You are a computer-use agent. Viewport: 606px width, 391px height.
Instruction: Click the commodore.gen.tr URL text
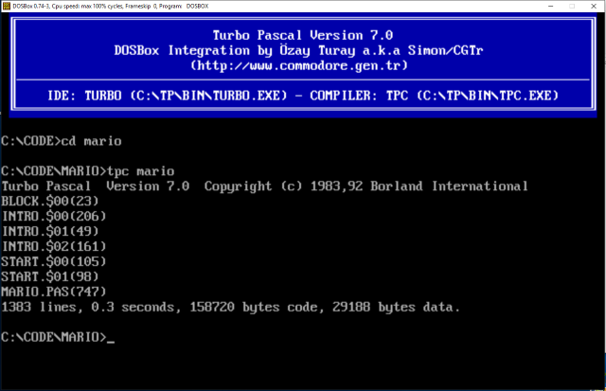[x=299, y=65]
